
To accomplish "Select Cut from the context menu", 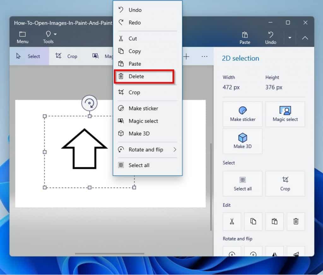I will [x=148, y=39].
